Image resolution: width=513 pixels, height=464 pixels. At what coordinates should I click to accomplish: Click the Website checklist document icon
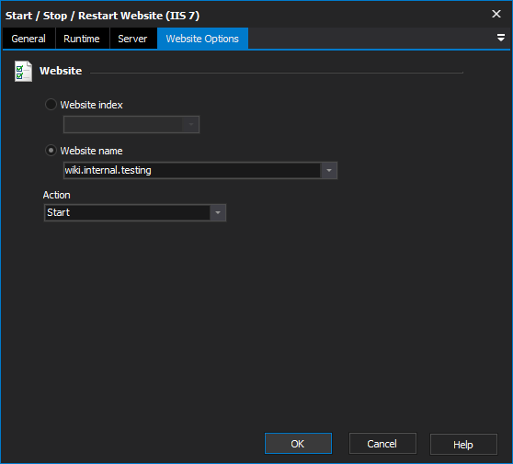pos(23,72)
